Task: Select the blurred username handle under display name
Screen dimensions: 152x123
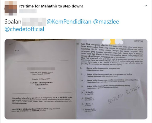Action: pos(28,11)
